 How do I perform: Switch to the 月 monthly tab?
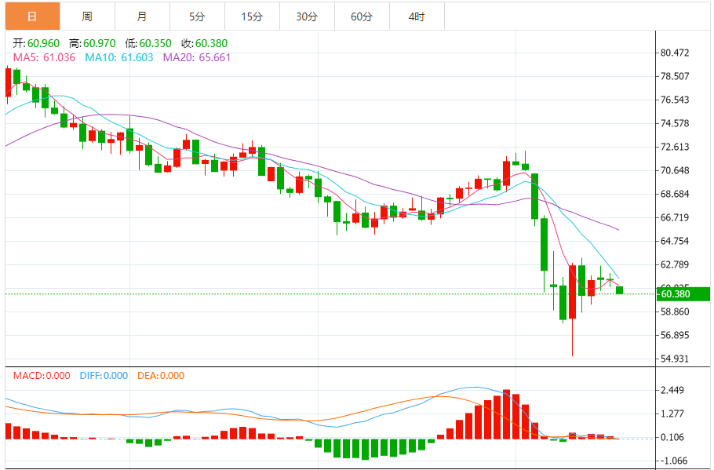pyautogui.click(x=142, y=16)
